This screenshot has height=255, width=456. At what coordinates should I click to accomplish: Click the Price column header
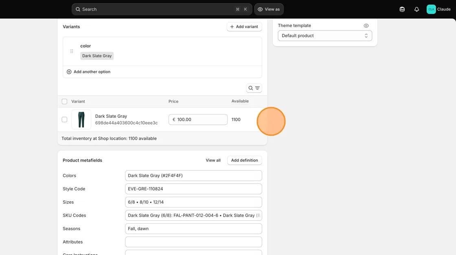(x=173, y=101)
